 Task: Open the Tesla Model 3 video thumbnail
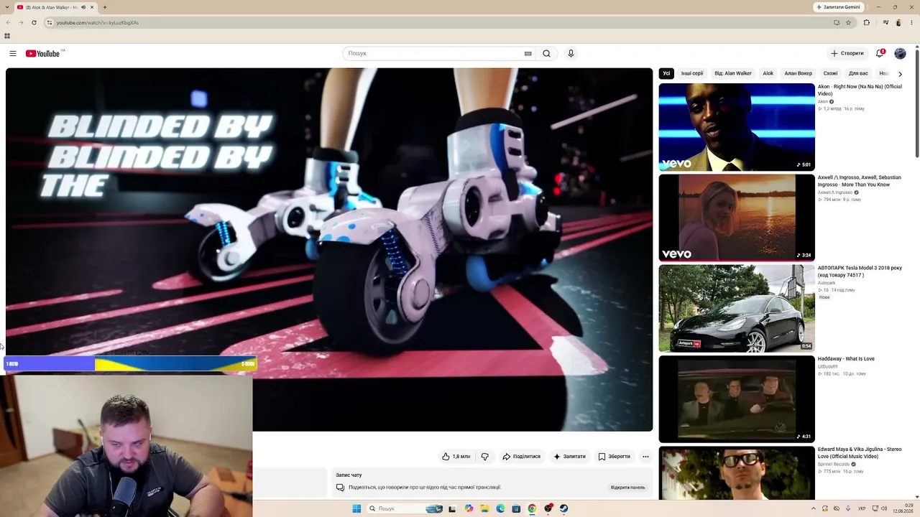(737, 308)
